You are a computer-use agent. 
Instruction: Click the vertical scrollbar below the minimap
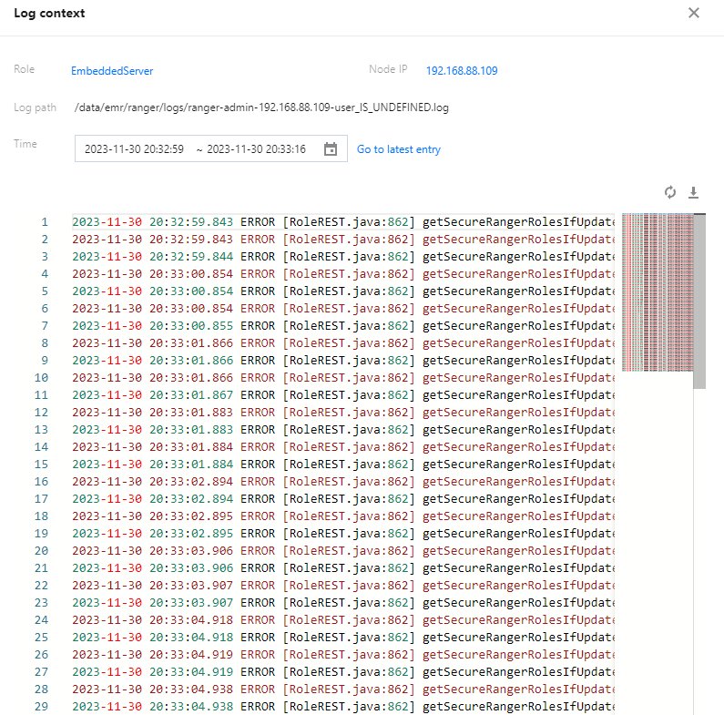coord(699,546)
